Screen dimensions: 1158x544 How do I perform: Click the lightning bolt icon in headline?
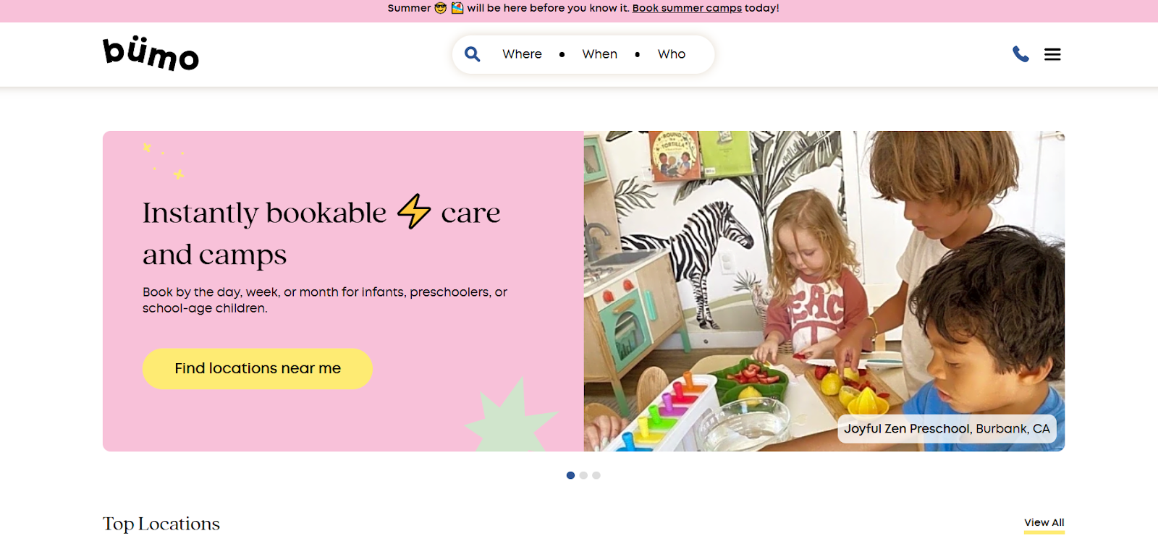pos(414,211)
